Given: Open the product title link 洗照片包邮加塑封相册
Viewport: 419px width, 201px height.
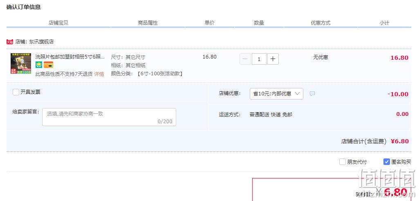Looking at the screenshot, I should [x=70, y=57].
